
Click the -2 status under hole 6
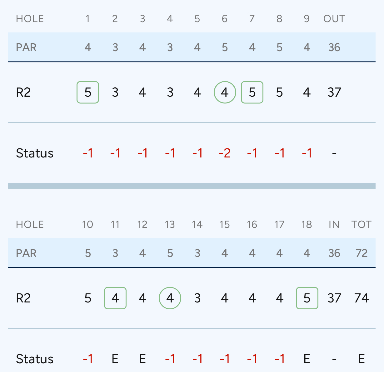225,153
